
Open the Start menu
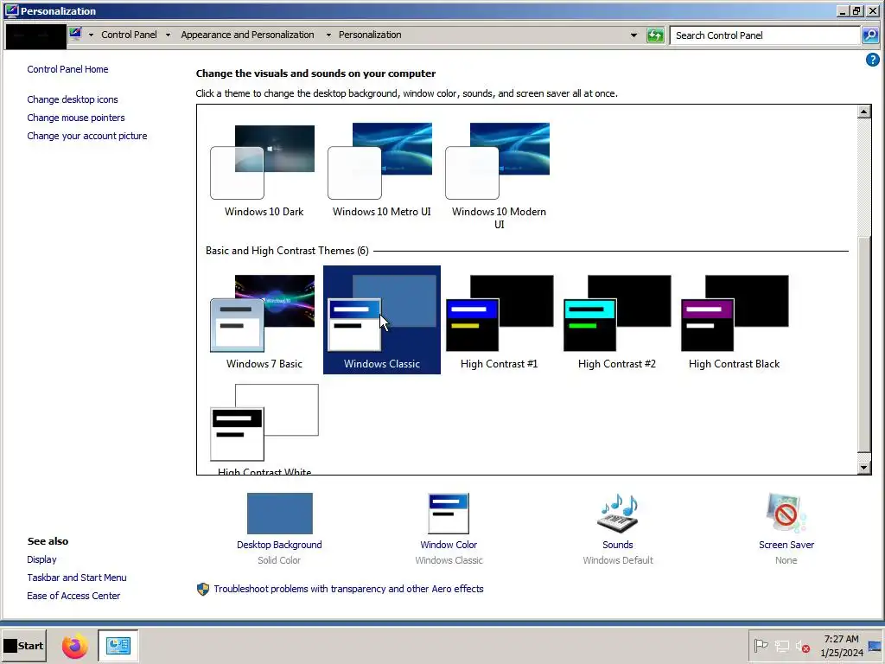point(23,645)
